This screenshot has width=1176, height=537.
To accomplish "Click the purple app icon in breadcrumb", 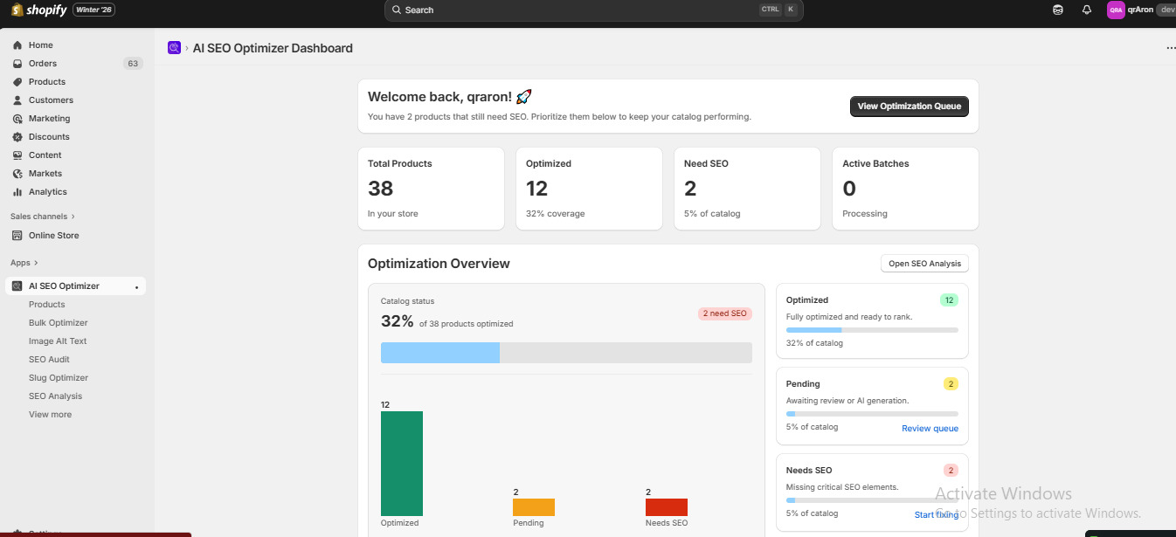I will point(174,48).
